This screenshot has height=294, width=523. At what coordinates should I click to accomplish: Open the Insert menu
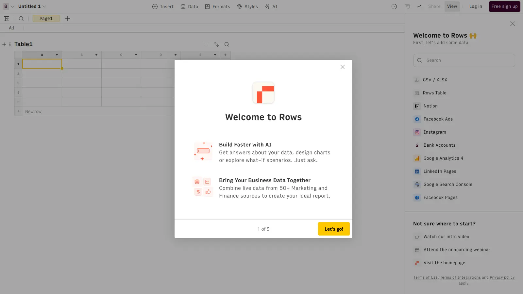click(x=163, y=7)
